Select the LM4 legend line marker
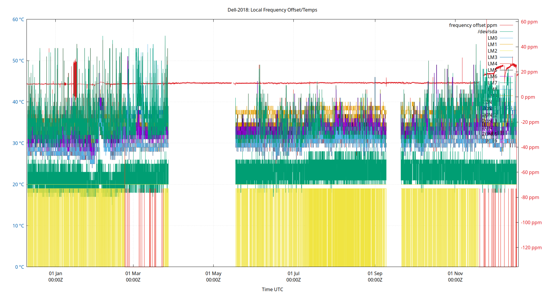 [506, 63]
